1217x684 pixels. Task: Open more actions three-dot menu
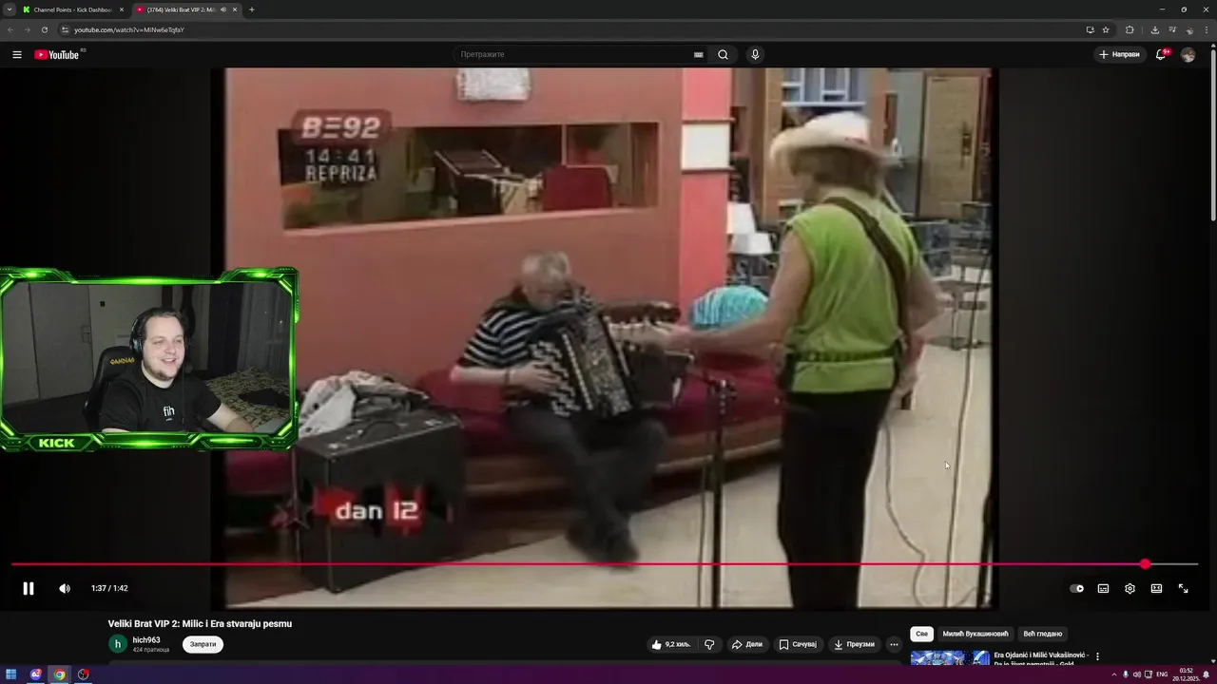point(894,644)
